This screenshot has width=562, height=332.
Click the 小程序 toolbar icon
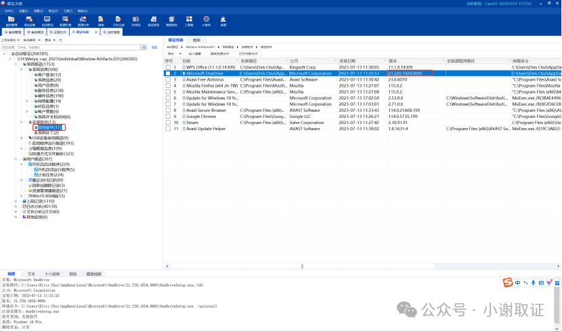tap(206, 21)
